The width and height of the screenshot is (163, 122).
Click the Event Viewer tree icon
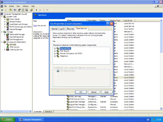pyautogui.click(x=8, y=19)
